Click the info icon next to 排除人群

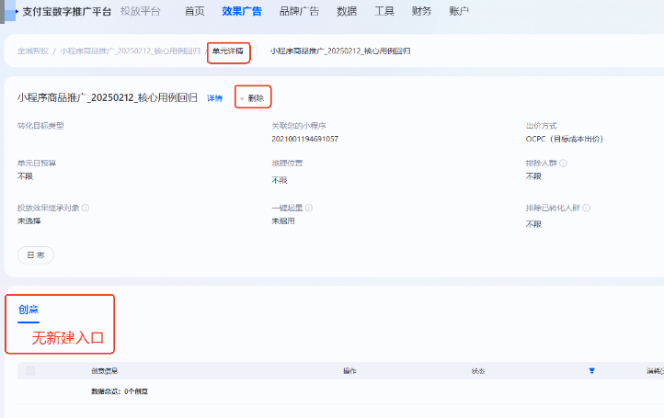[563, 164]
